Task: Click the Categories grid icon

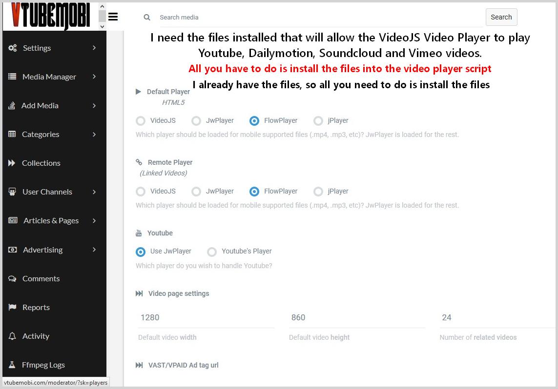Action: [12, 134]
